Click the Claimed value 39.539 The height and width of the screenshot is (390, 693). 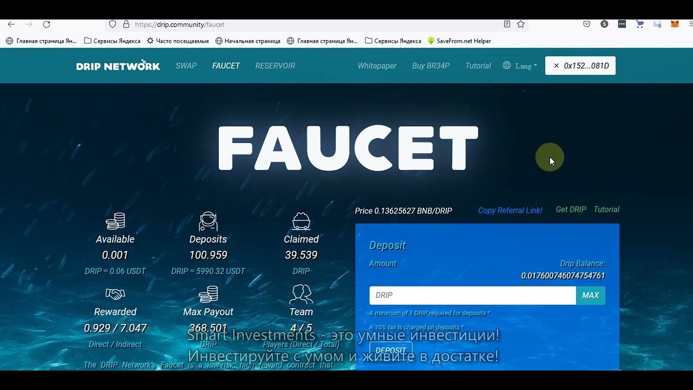(x=301, y=255)
